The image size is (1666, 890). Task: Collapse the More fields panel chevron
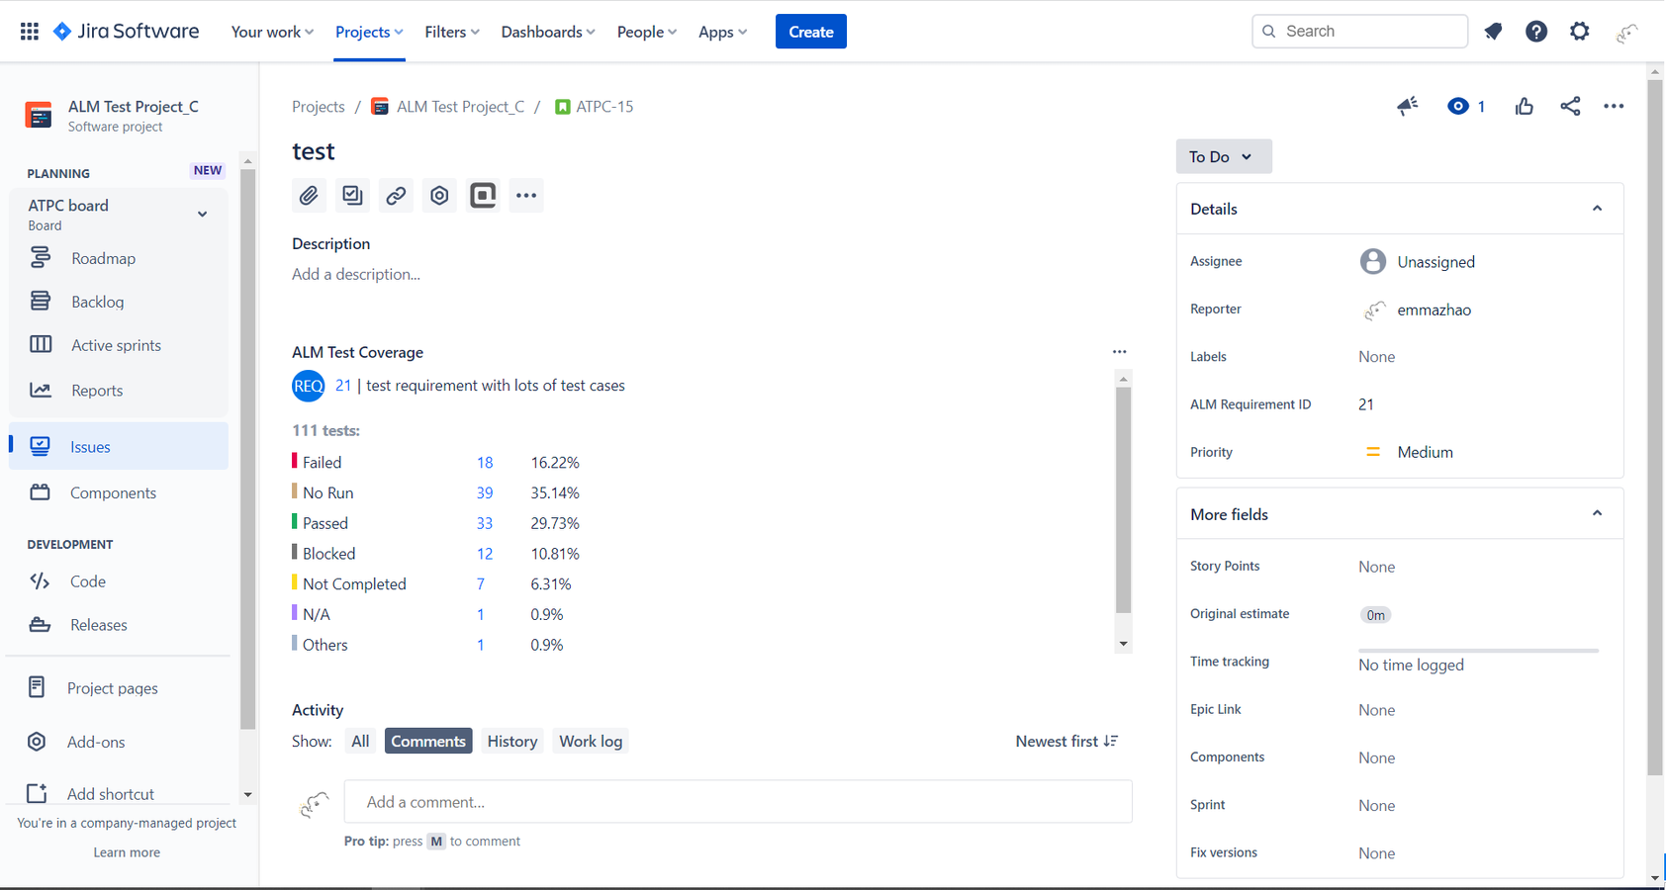(x=1597, y=513)
